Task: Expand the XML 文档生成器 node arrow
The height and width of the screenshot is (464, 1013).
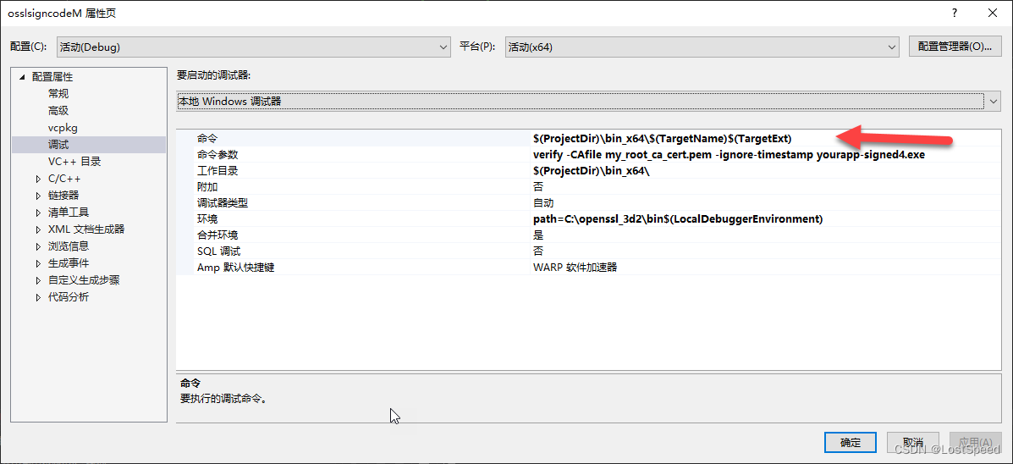Action: point(38,229)
